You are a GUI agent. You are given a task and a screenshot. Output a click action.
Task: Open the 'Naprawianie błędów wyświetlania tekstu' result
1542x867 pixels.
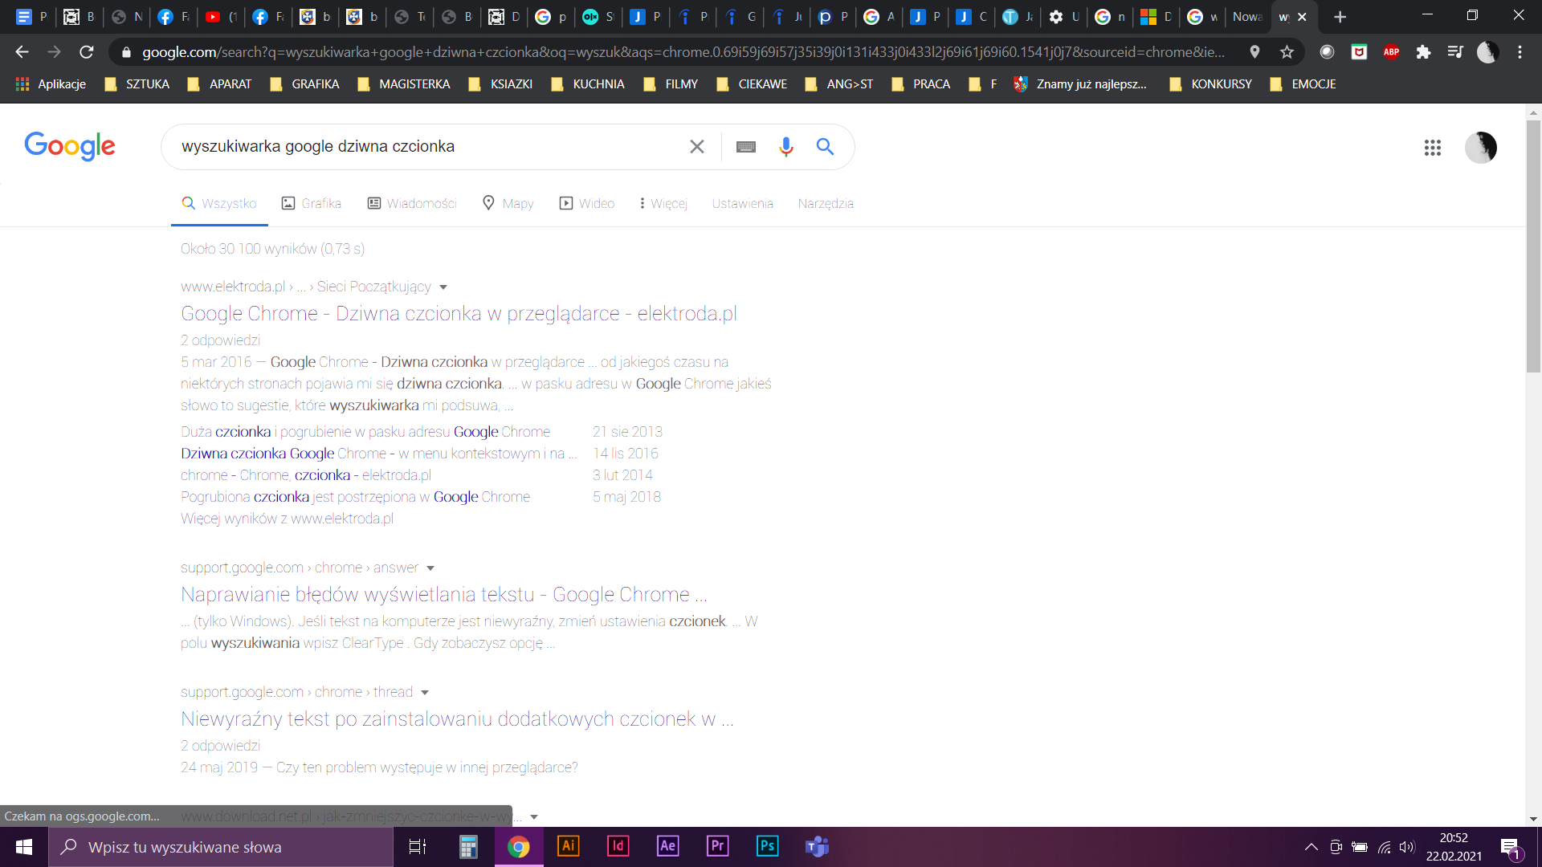[x=444, y=594]
